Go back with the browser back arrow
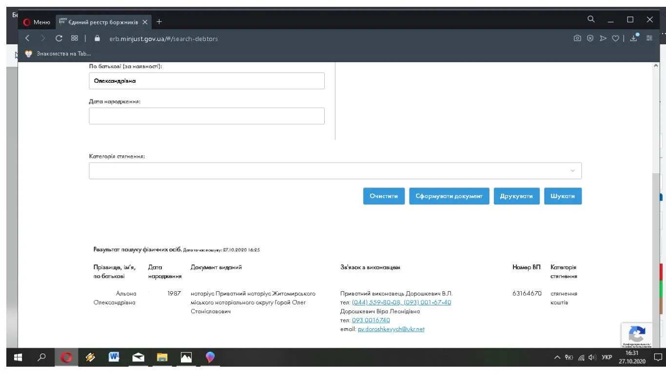Viewport: 666px width, 374px height. coord(28,38)
